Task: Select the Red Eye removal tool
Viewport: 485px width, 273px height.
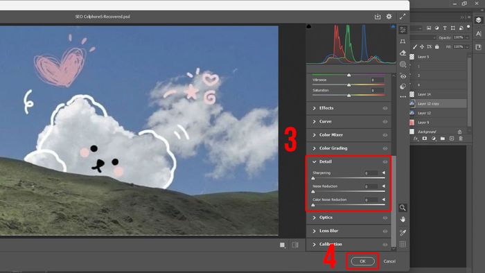Action: click(x=403, y=76)
